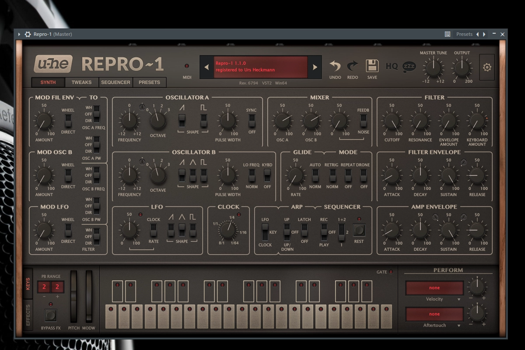Click the Amp Envelope release mode icon
Screen dimensions: 525x350
(463, 217)
